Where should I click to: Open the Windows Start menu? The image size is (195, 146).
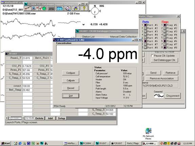pyautogui.click(x=6, y=143)
